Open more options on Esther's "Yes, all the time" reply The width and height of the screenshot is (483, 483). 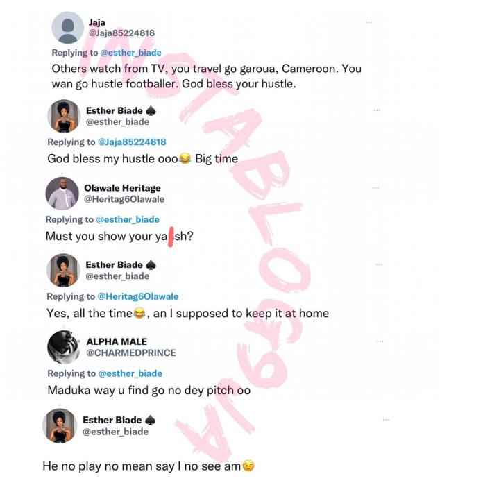pos(379,264)
